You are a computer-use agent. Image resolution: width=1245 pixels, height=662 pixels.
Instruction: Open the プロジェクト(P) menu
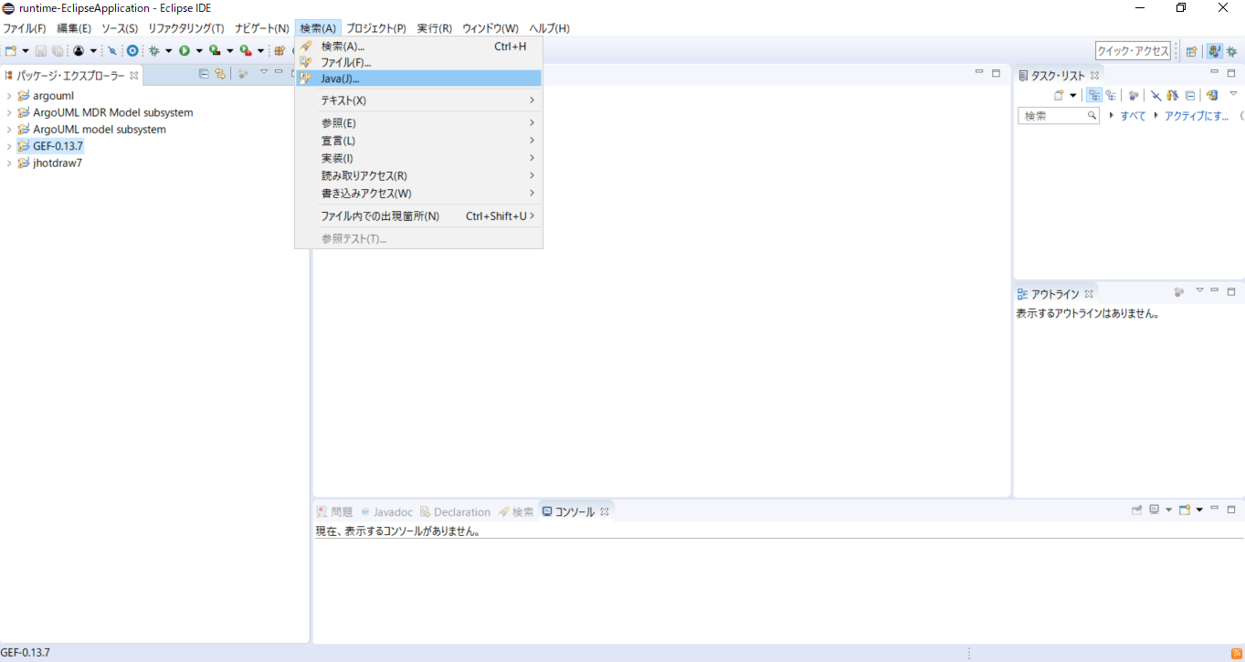click(x=376, y=28)
